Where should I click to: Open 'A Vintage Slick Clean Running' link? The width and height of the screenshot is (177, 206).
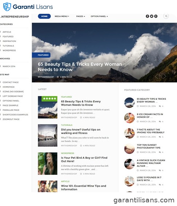click(x=151, y=163)
